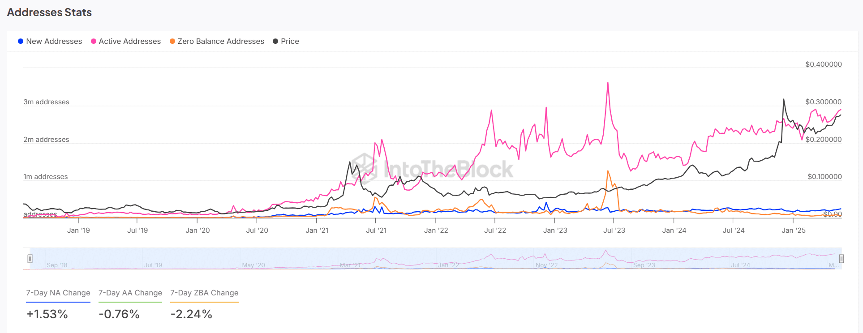This screenshot has height=333, width=863.
Task: Click the 7-Day AA Change label
Action: click(130, 293)
